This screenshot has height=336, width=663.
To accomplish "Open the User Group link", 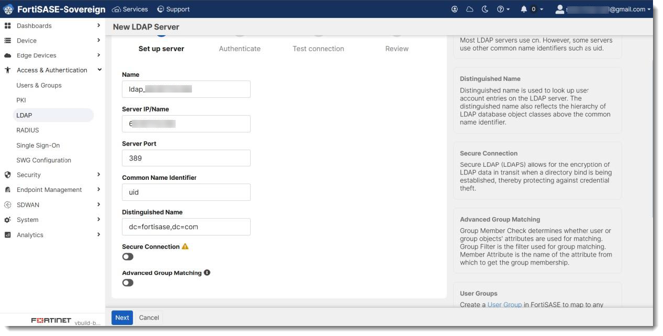I will 505,304.
